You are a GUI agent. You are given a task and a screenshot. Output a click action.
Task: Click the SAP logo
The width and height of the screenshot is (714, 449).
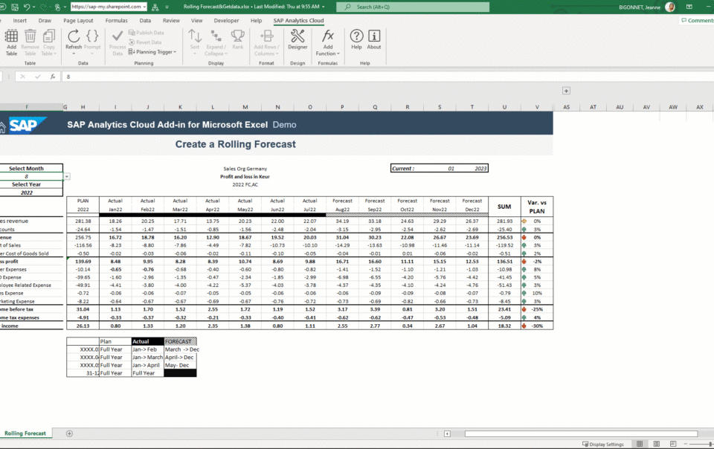pyautogui.click(x=27, y=125)
